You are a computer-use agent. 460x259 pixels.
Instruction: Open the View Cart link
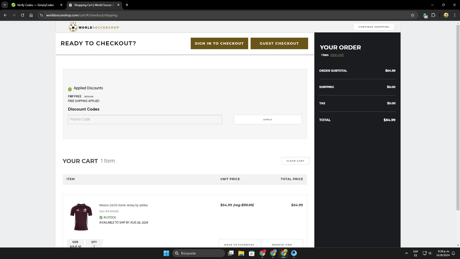337,55
